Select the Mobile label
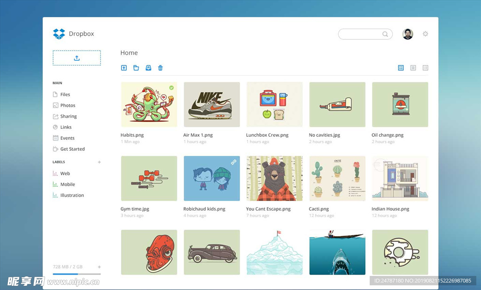 (64, 185)
